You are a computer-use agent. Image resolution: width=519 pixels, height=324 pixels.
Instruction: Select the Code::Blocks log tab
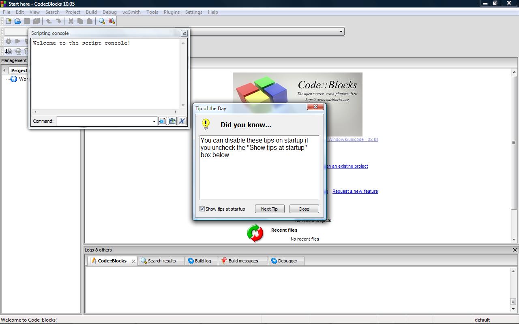[112, 261]
